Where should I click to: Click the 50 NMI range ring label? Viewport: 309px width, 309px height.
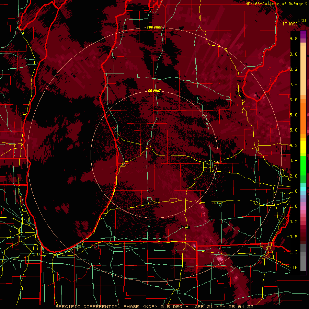(154, 91)
